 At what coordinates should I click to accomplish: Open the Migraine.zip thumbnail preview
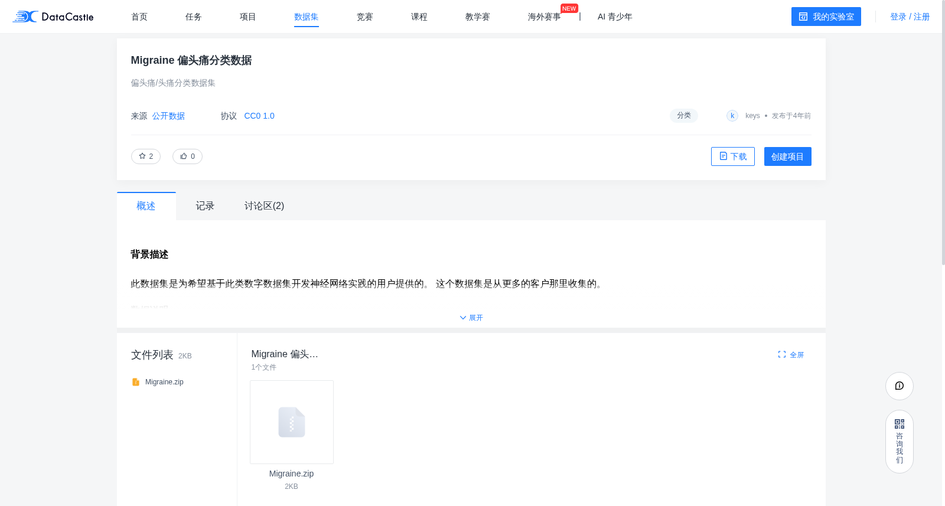click(x=292, y=422)
